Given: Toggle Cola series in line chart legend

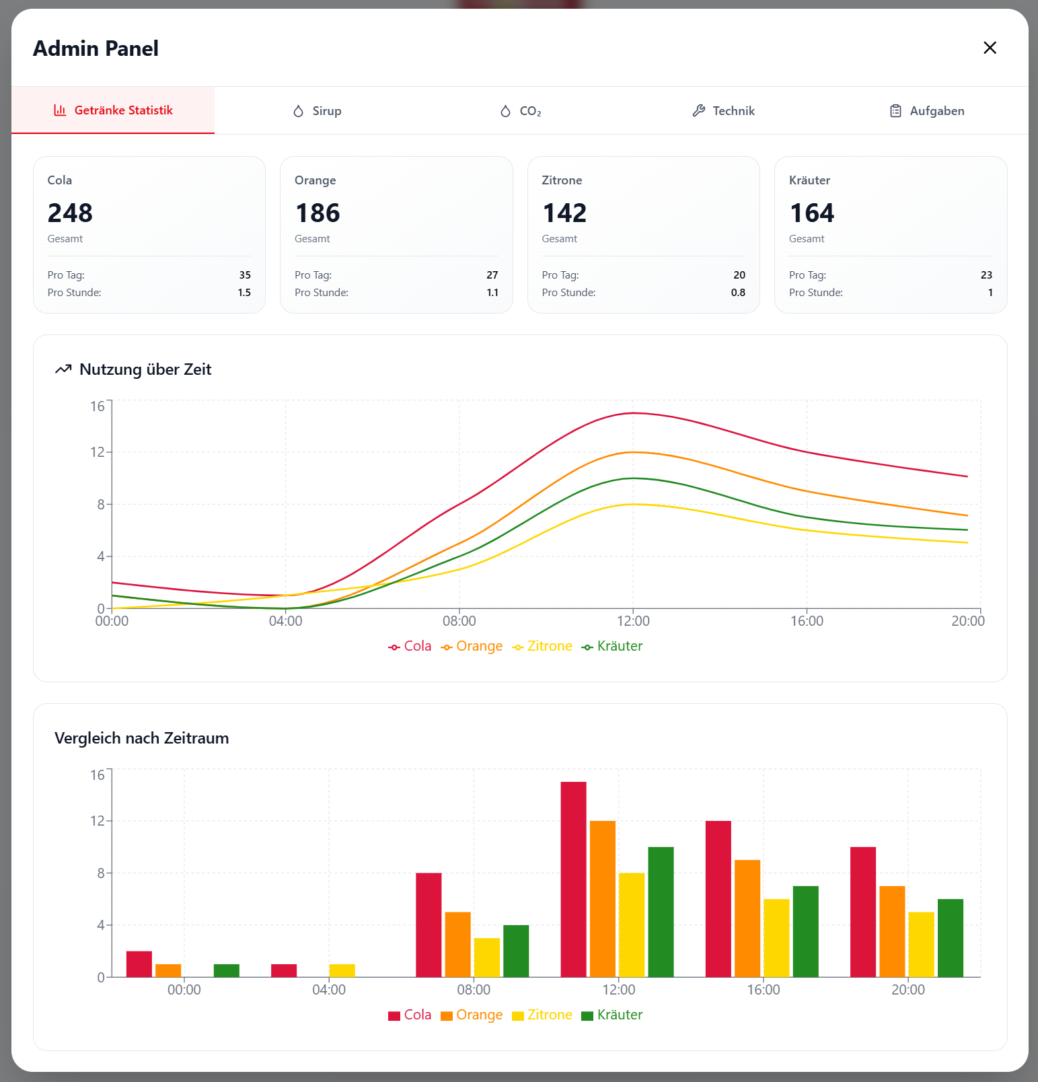Looking at the screenshot, I should 410,646.
